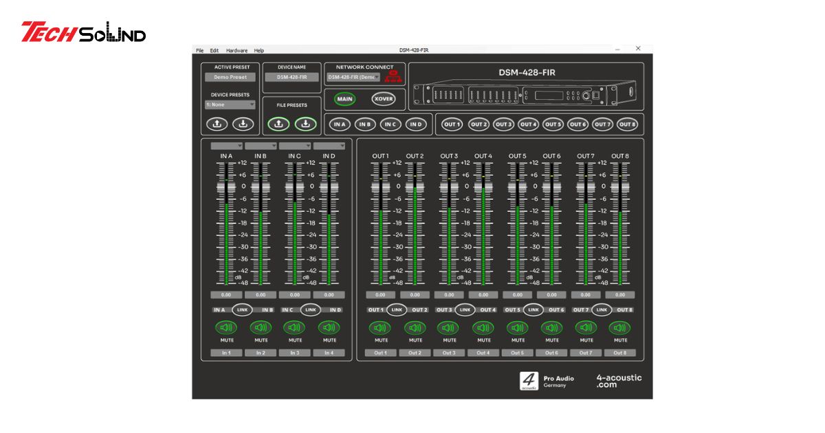This screenshot has height=433, width=825.
Task: Switch to the MAIN view
Action: [x=345, y=99]
